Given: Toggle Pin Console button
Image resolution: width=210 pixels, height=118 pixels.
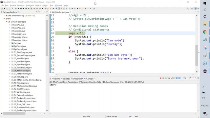Looking at the screenshot, I should click(x=182, y=78).
